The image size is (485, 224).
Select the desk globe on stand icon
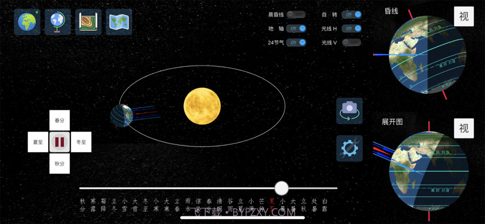(58, 22)
